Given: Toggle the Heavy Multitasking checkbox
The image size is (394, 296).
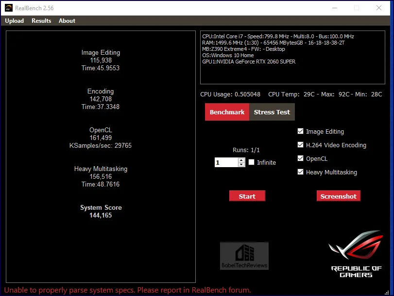Looking at the screenshot, I should click(x=300, y=172).
